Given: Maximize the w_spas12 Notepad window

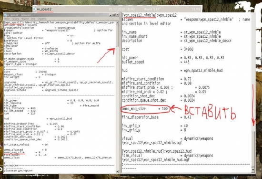Looking at the screenshot, I should 114,15.
